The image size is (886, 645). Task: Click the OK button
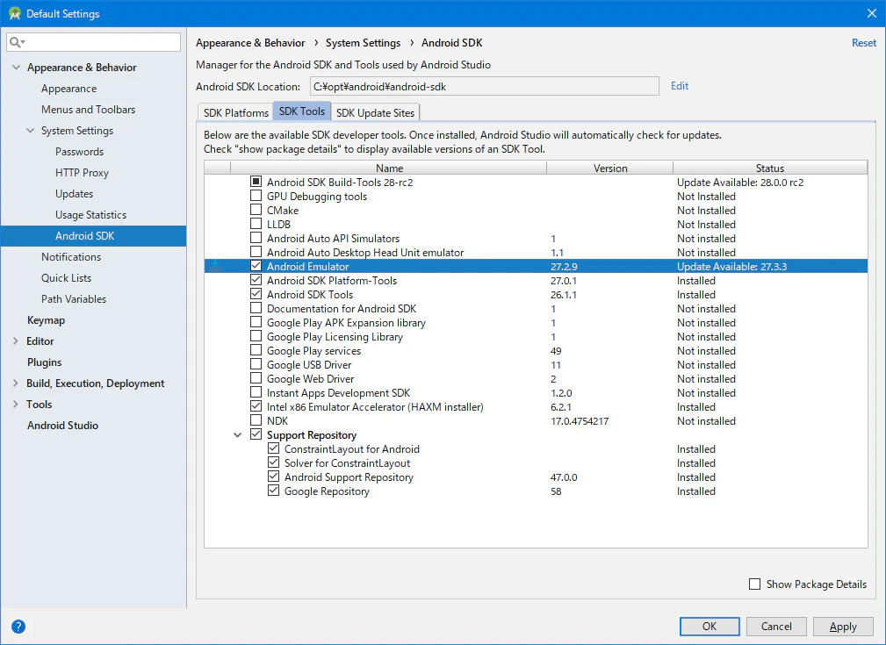[x=710, y=627]
